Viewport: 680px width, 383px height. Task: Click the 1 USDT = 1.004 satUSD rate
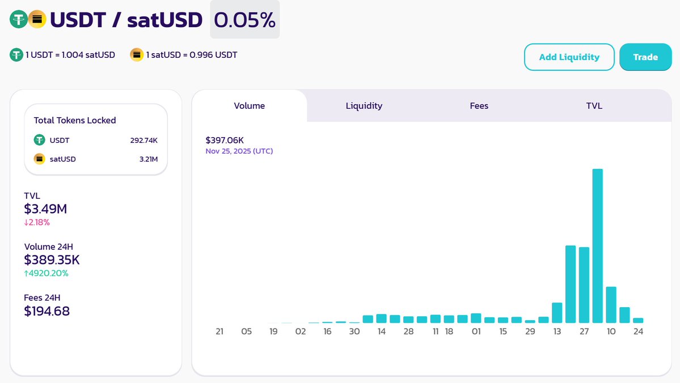pos(70,55)
